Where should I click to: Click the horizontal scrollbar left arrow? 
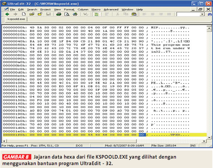tap(4, 141)
